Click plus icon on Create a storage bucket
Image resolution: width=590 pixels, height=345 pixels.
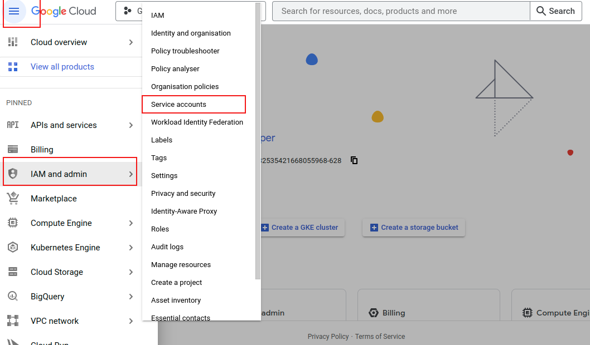pyautogui.click(x=374, y=228)
